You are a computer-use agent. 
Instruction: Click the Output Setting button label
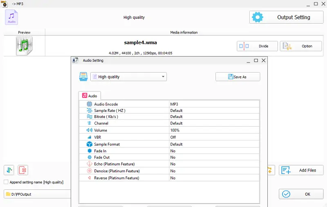[293, 17]
